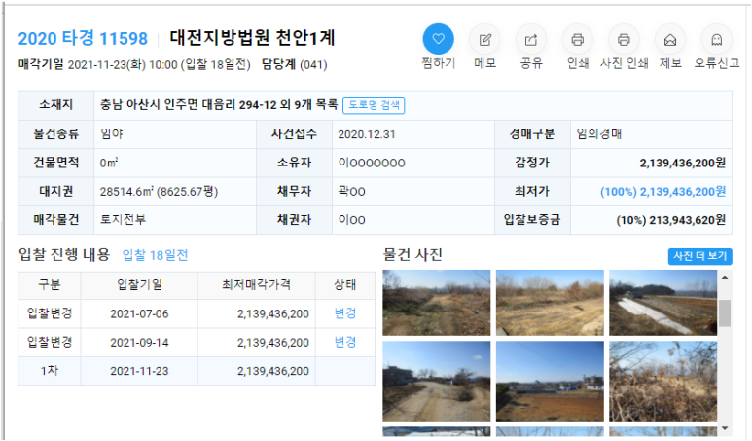Click the 입찰 18일전 link text

(x=155, y=255)
